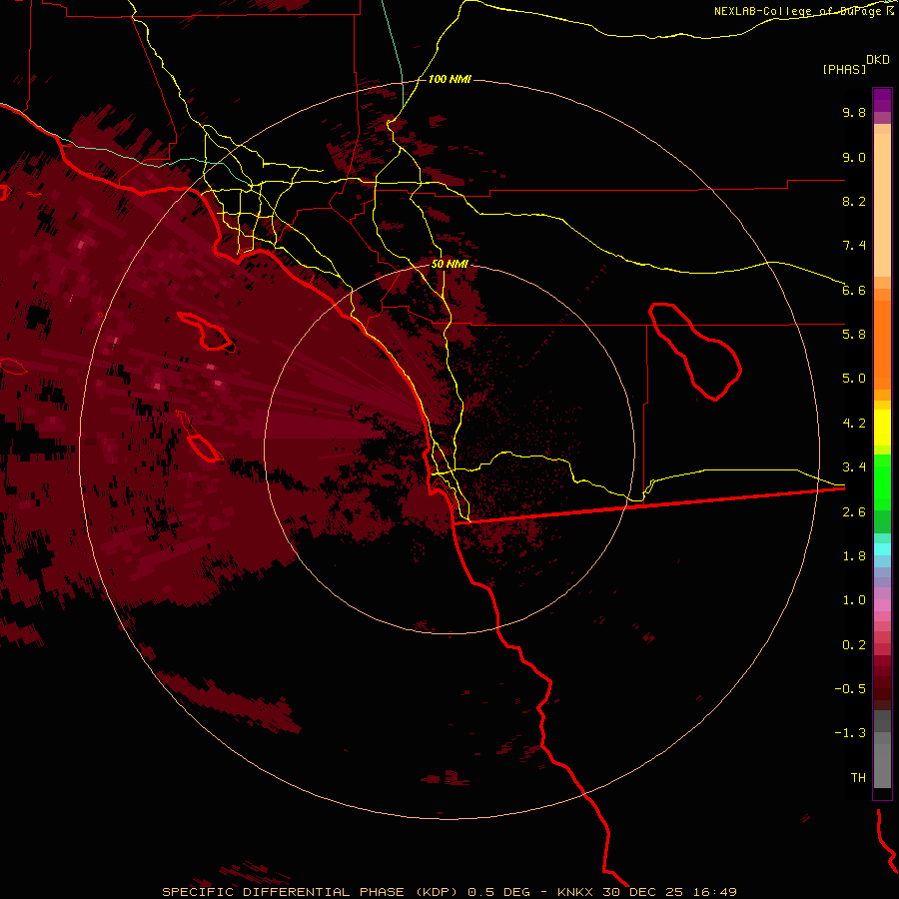Click the 1.0 legend value
899x899 pixels.
pyautogui.click(x=854, y=600)
